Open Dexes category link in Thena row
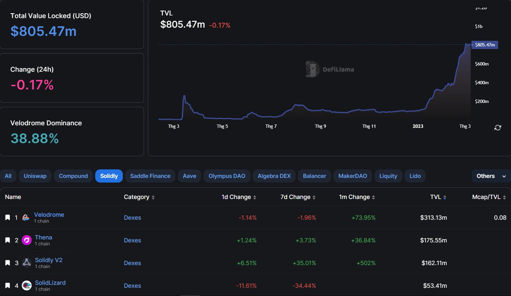 [132, 240]
